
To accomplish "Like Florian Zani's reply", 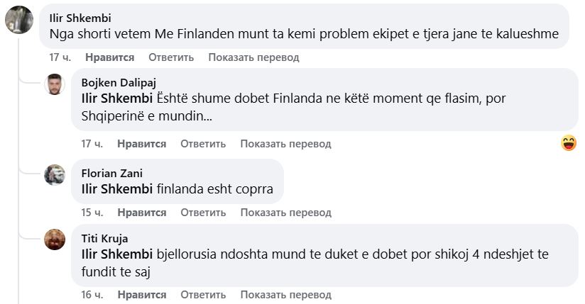I will 142,212.
